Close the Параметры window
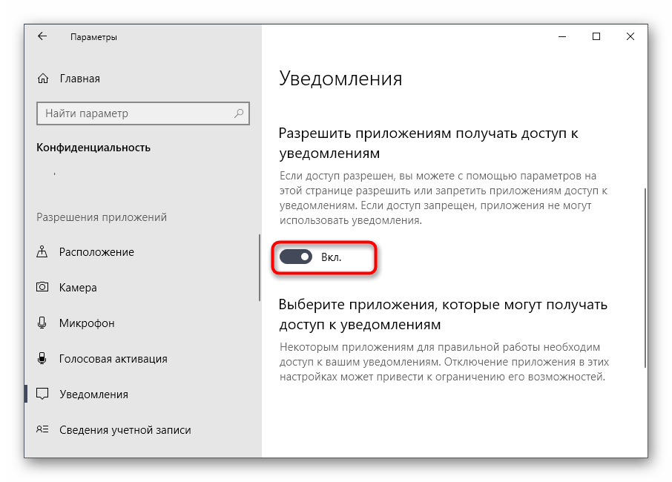 point(630,37)
